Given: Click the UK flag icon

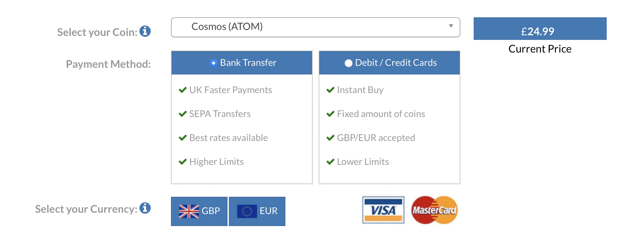Looking at the screenshot, I should tap(189, 211).
